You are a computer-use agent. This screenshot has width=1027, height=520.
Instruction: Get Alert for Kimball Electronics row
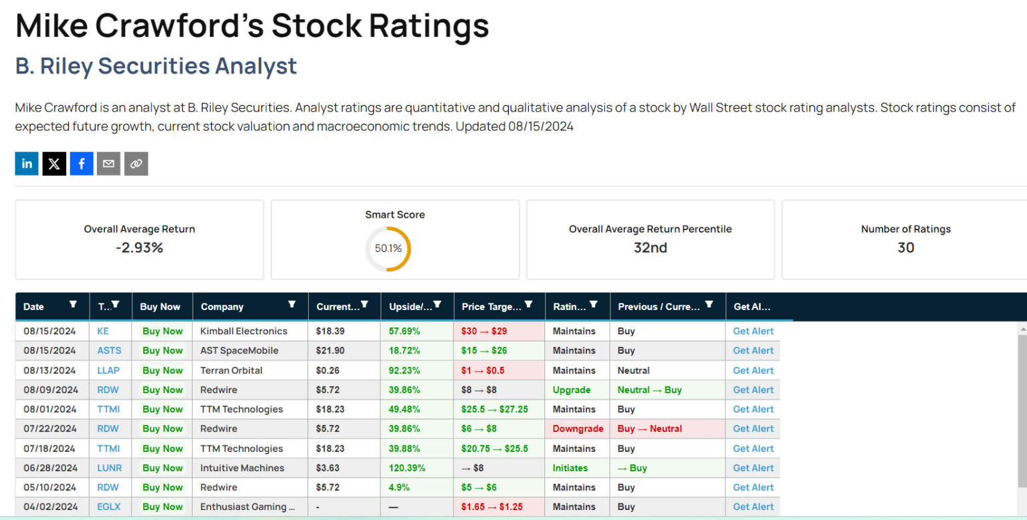tap(753, 331)
